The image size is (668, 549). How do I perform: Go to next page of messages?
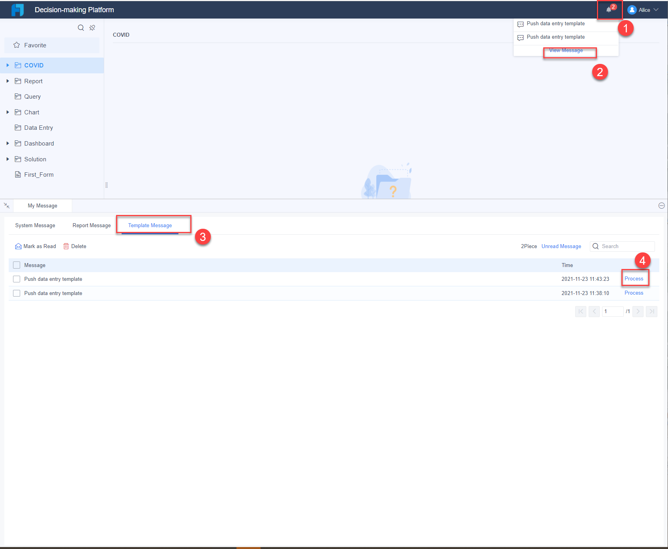638,312
